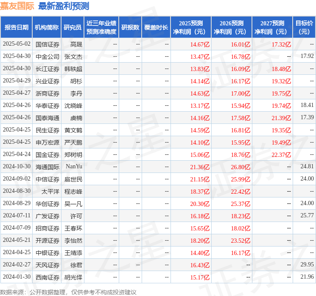The image size is (316, 296).
Task: Click 华泰证券 institution cell
Action: tap(48, 105)
